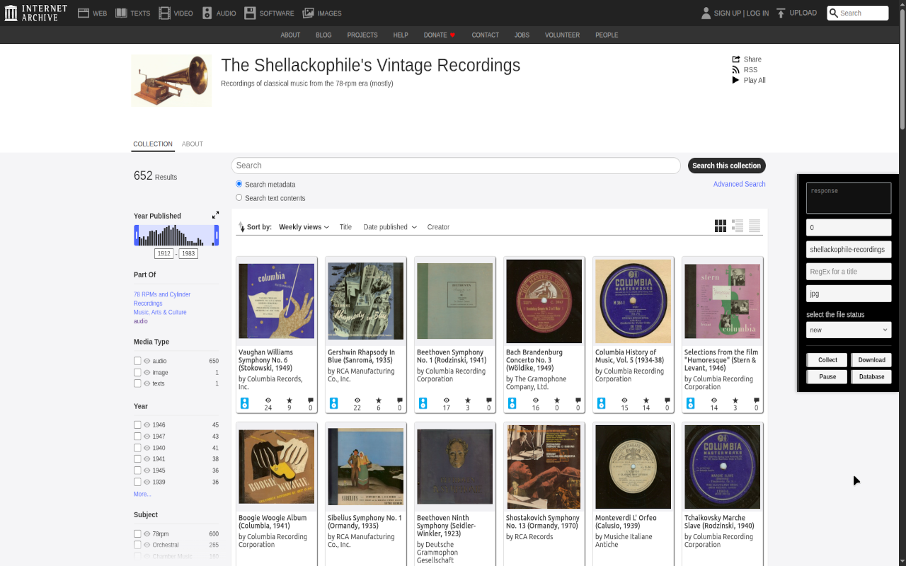Expand more Year filter options
This screenshot has height=566, width=906.
pos(142,494)
